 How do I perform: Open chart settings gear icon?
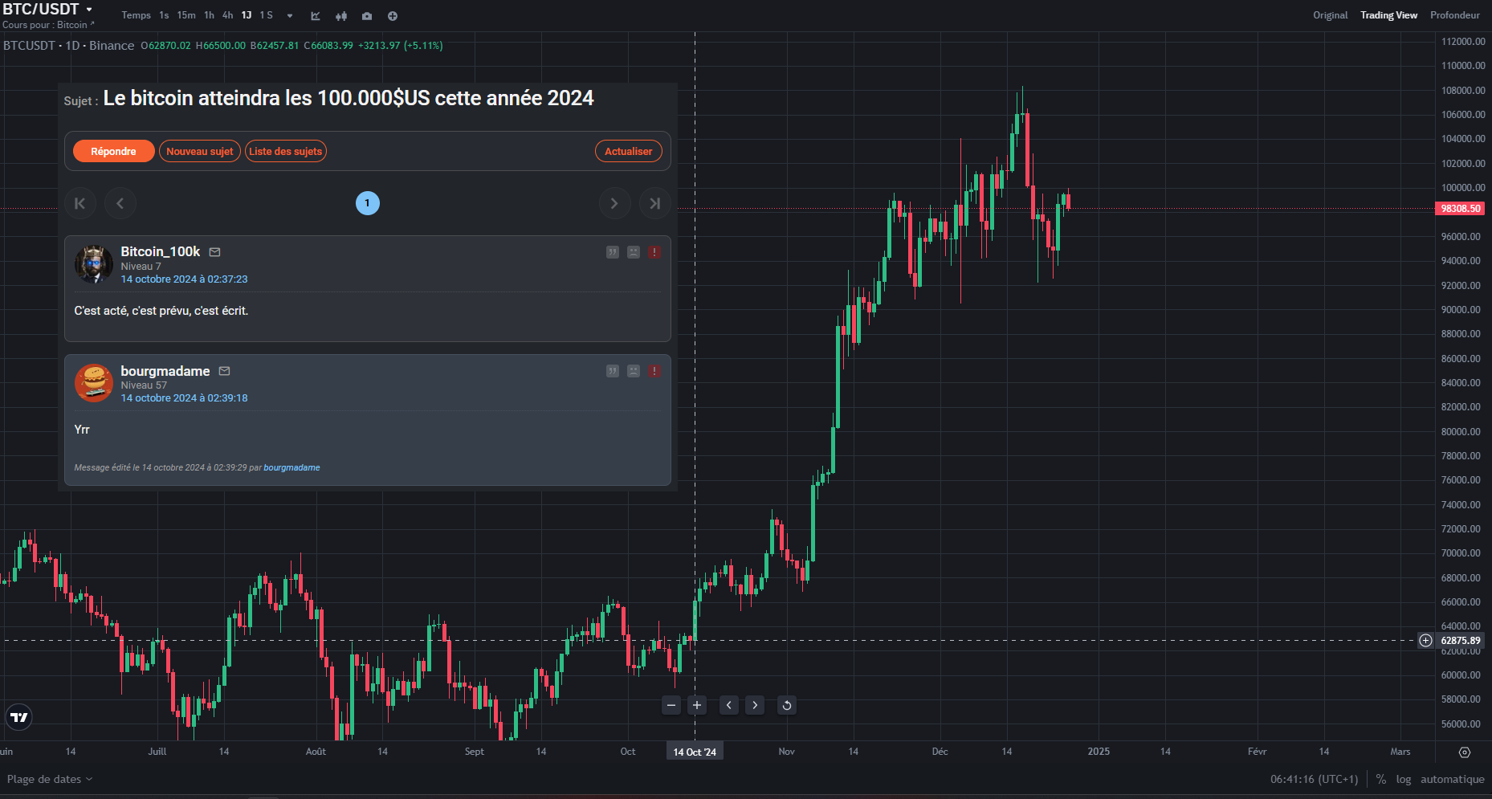pos(1465,752)
